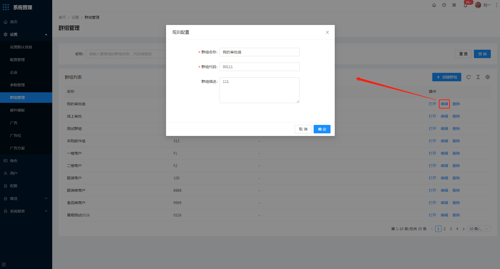
Task: Click the user avatar for 刘一
Action: pyautogui.click(x=478, y=5)
